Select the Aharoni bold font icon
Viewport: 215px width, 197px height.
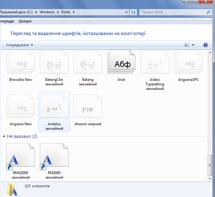(x=88, y=106)
